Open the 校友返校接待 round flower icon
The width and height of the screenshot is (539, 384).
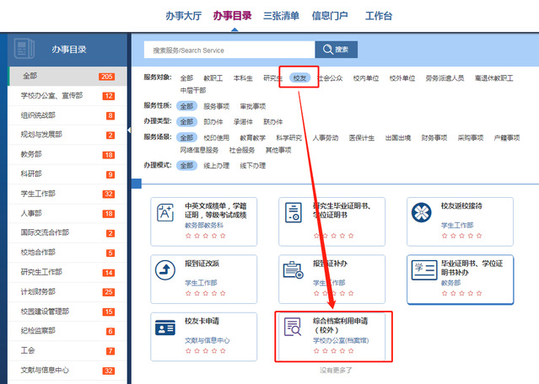coord(422,212)
